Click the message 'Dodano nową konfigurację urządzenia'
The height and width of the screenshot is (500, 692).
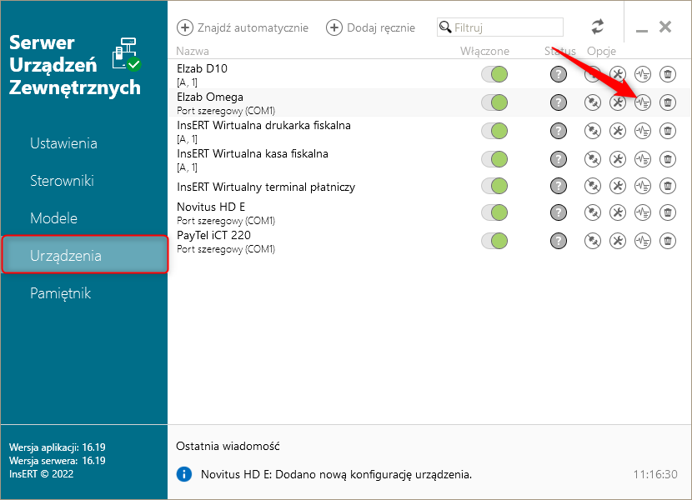coord(374,475)
